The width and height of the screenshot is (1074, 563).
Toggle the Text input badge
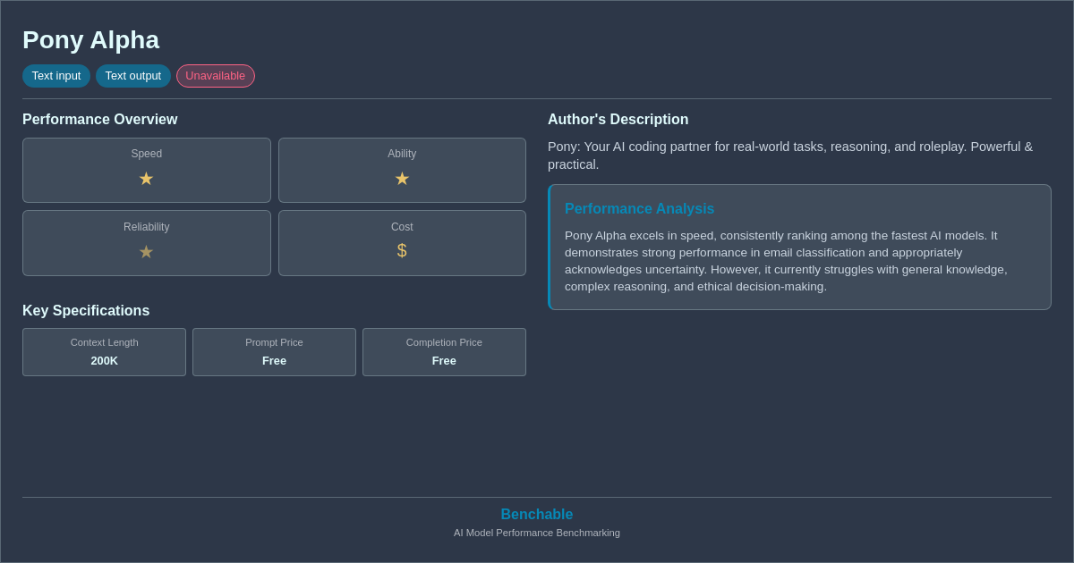click(56, 76)
